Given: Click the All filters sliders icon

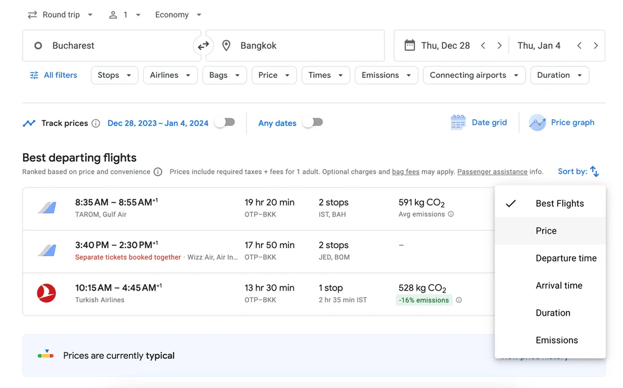Looking at the screenshot, I should pos(34,75).
